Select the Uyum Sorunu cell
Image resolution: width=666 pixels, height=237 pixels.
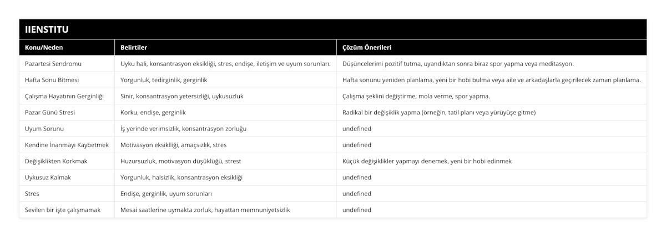pos(67,128)
